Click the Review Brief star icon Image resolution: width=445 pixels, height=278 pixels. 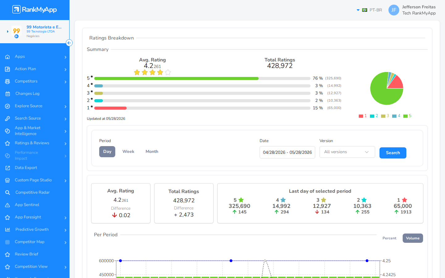pos(7,255)
